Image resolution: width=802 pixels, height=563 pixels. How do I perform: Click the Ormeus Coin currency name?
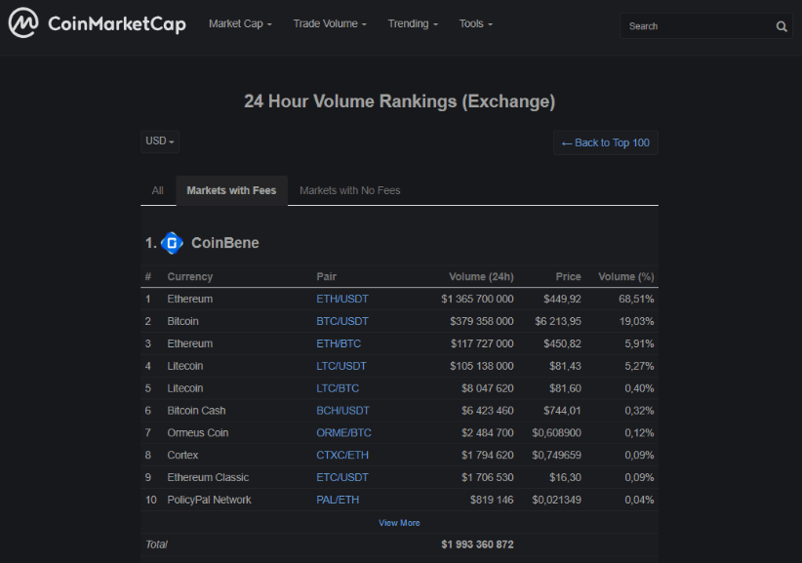[x=198, y=433]
